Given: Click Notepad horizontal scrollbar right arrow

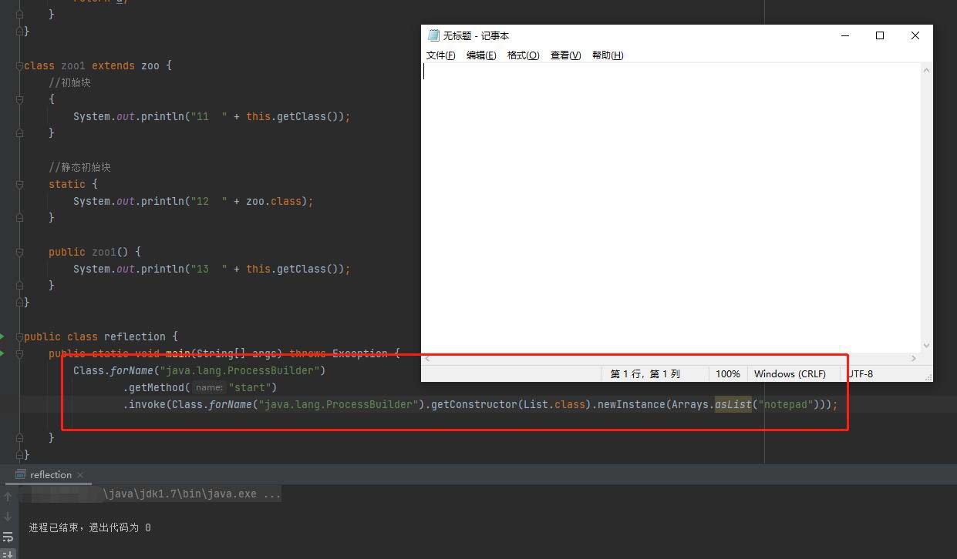Looking at the screenshot, I should tap(914, 358).
